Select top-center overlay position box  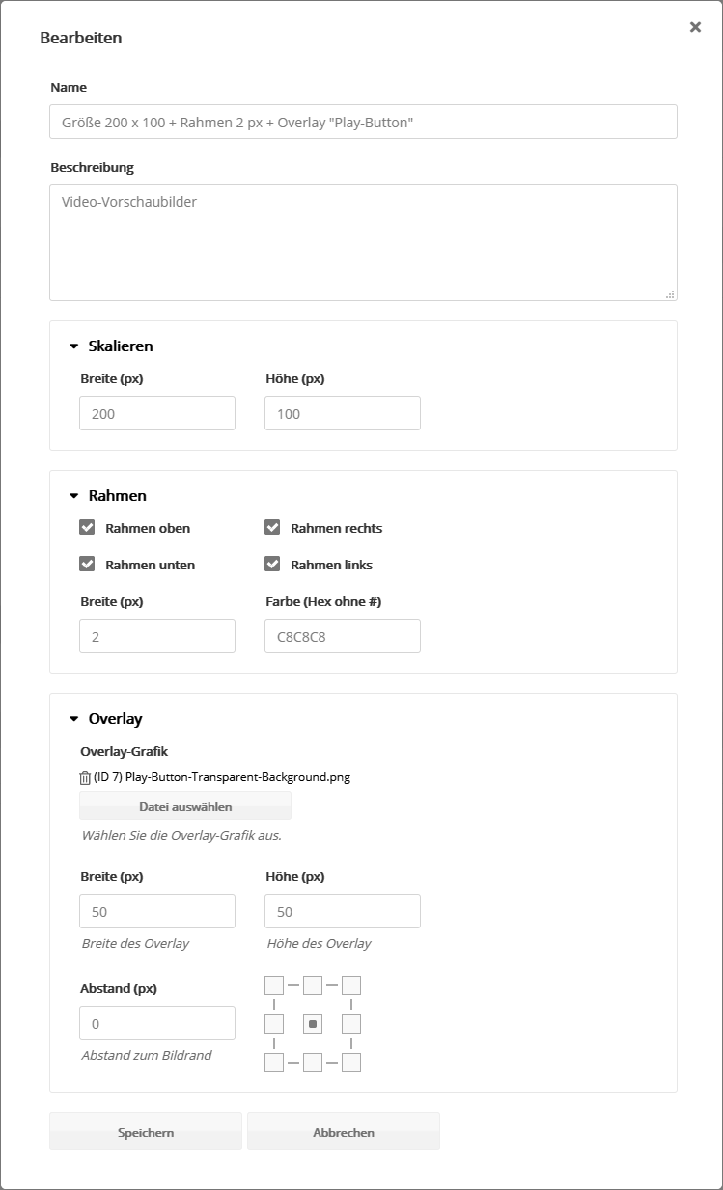click(x=313, y=985)
